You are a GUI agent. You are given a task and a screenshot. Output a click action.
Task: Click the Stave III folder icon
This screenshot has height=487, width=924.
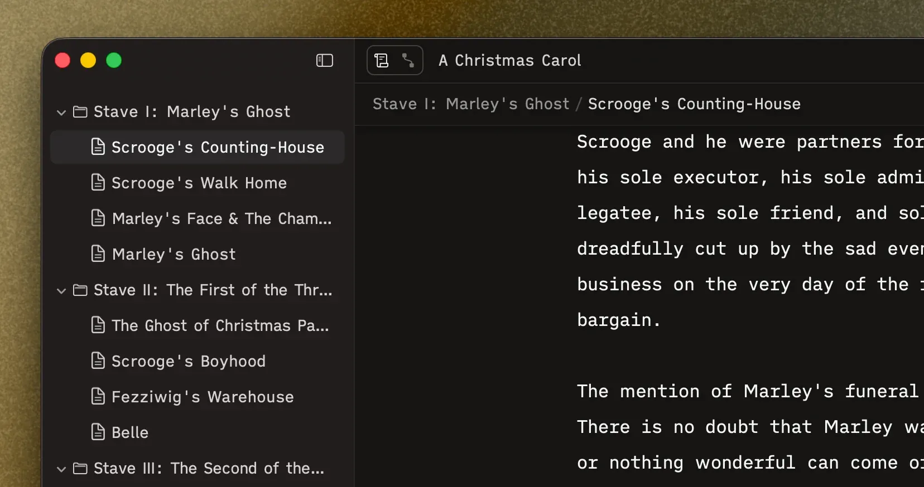pos(80,469)
